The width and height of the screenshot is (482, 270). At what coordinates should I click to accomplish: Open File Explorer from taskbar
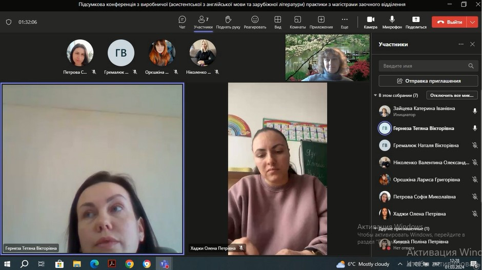77,264
